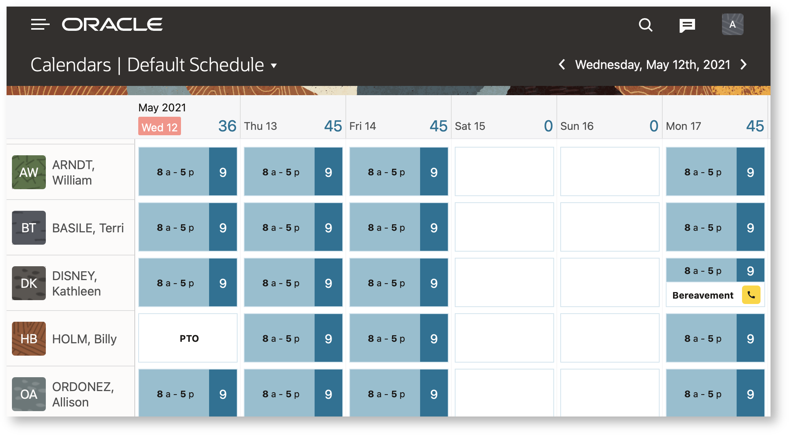This screenshot has height=435, width=789.
Task: Switch to the Wed 12 day column
Action: pos(159,126)
